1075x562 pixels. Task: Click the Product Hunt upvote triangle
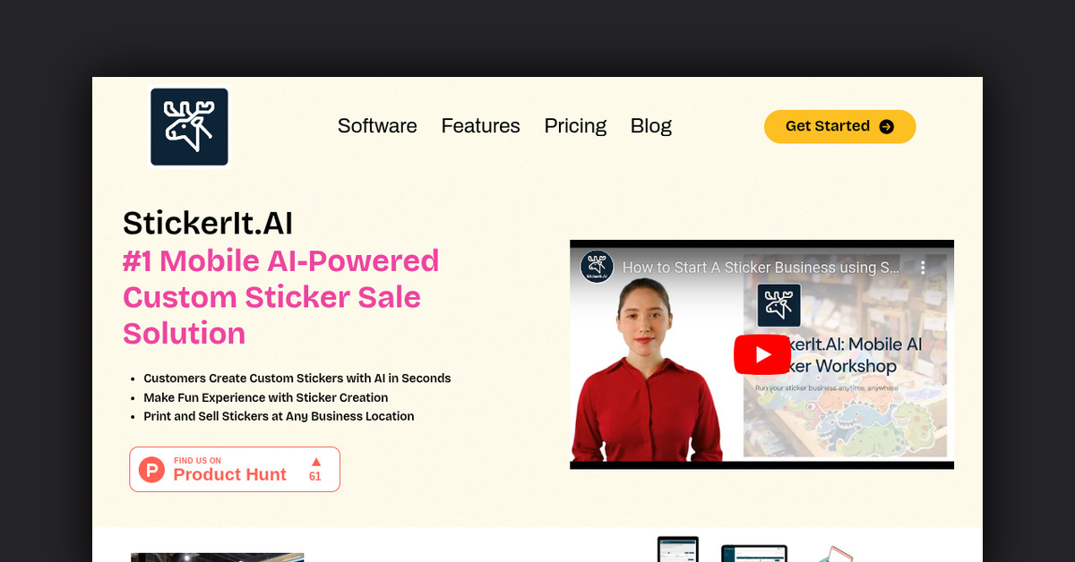click(x=315, y=462)
